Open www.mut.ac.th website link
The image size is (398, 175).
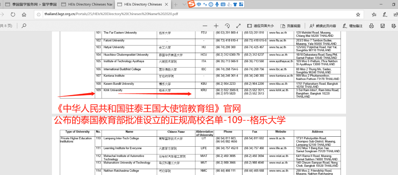click(x=278, y=162)
